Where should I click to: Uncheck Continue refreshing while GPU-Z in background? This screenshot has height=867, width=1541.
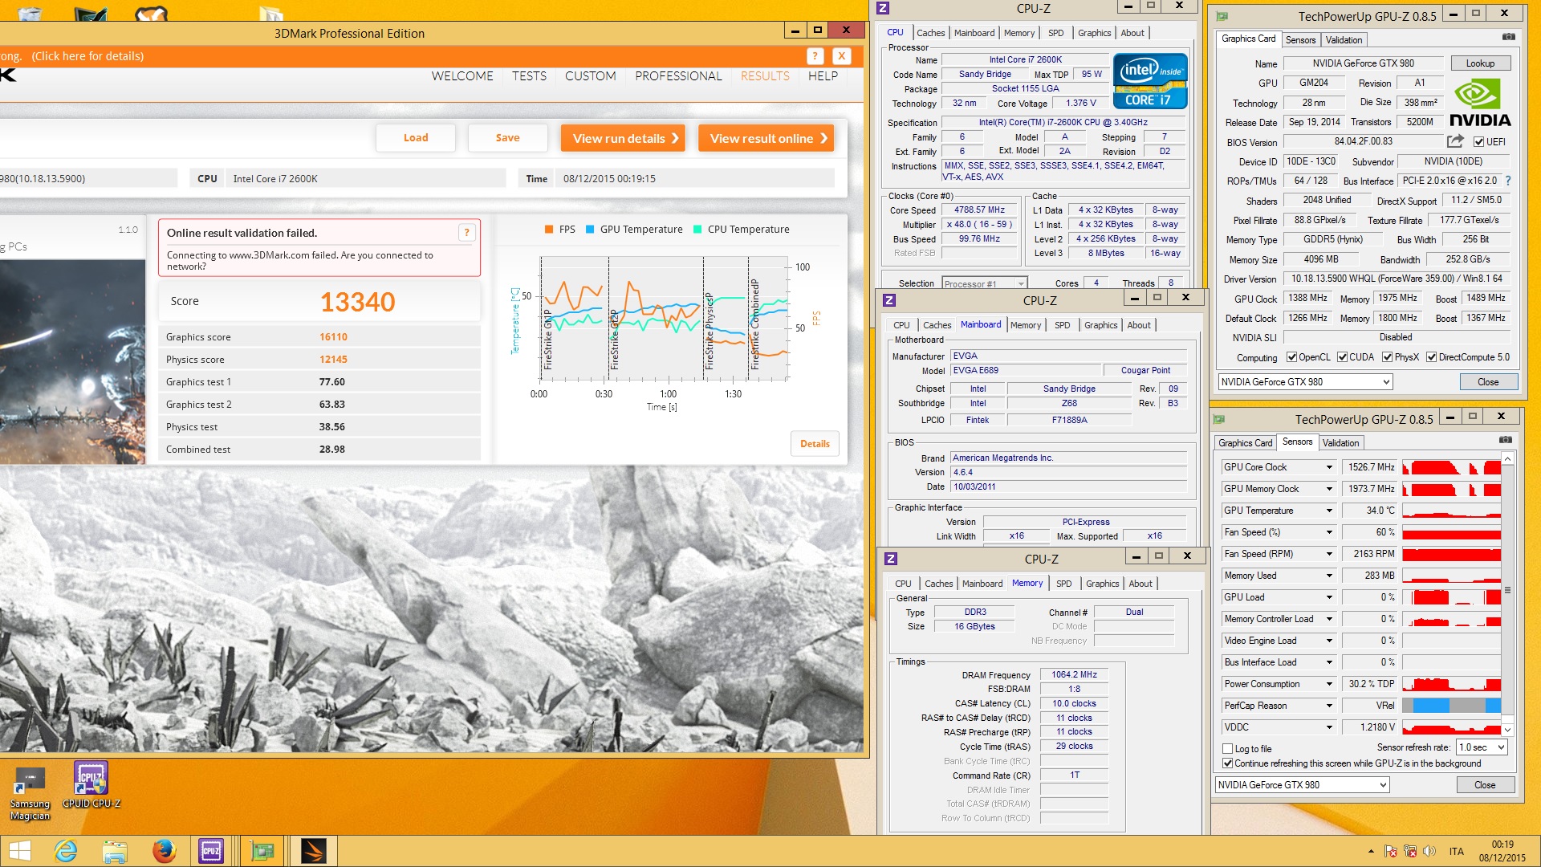point(1227,763)
